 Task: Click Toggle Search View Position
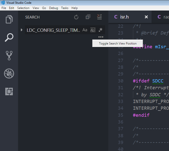pyautogui.click(x=118, y=43)
